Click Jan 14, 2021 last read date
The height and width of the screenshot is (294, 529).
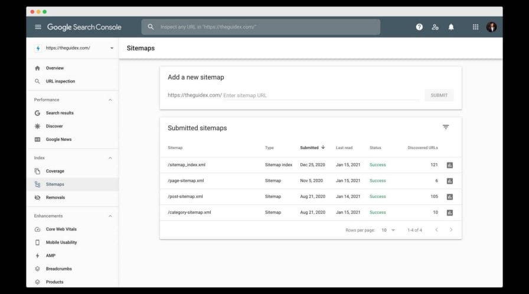[348, 197]
